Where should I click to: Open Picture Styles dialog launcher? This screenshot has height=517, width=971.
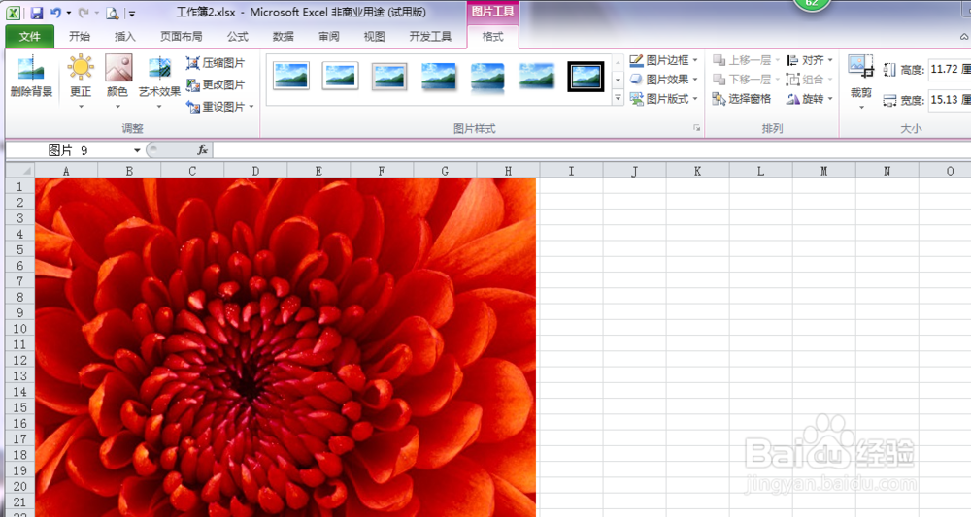[x=696, y=128]
